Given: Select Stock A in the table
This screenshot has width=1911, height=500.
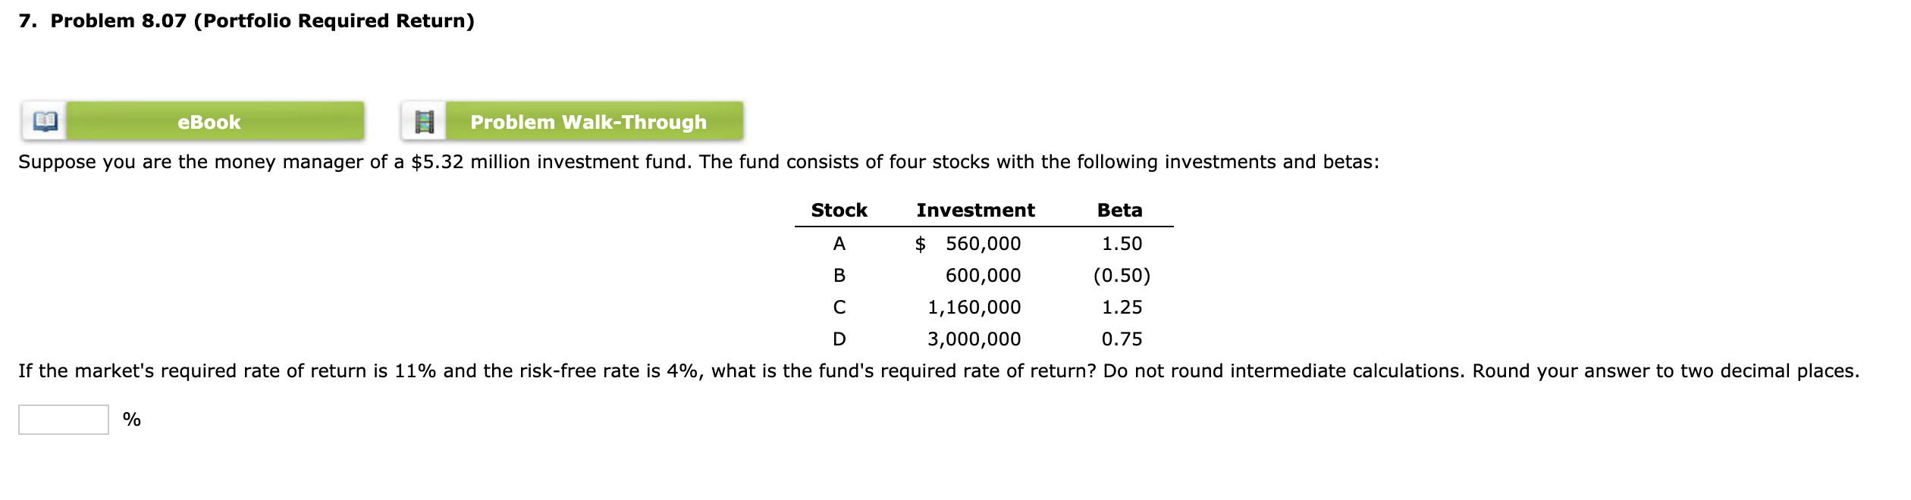Looking at the screenshot, I should pos(839,243).
